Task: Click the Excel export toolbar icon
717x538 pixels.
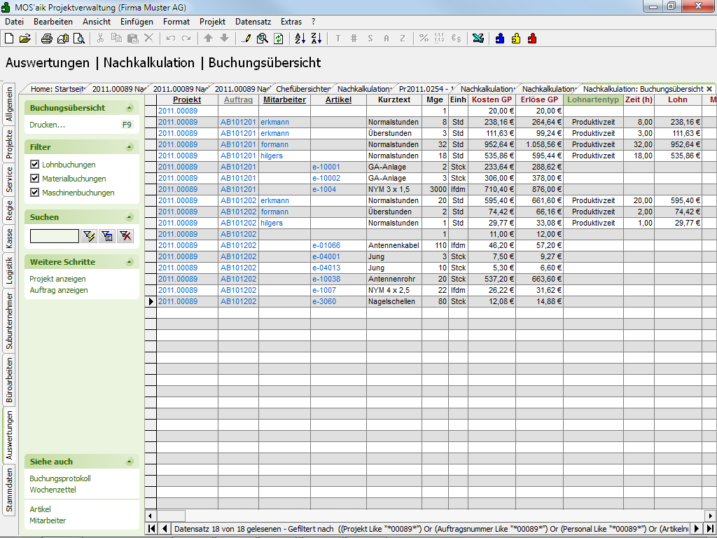Action: 478,39
